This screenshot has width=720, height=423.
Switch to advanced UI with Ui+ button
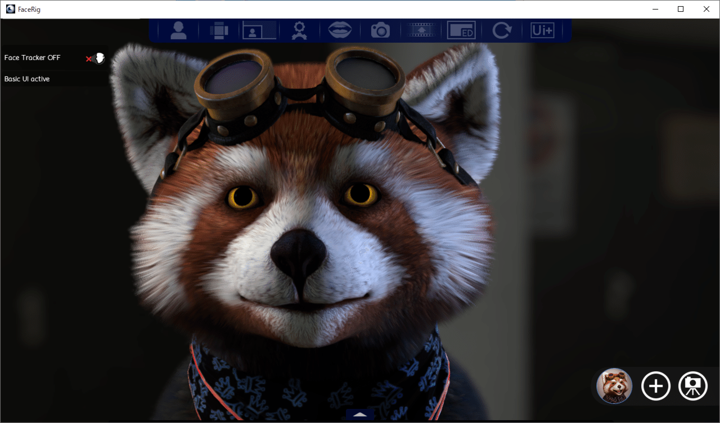pyautogui.click(x=542, y=30)
